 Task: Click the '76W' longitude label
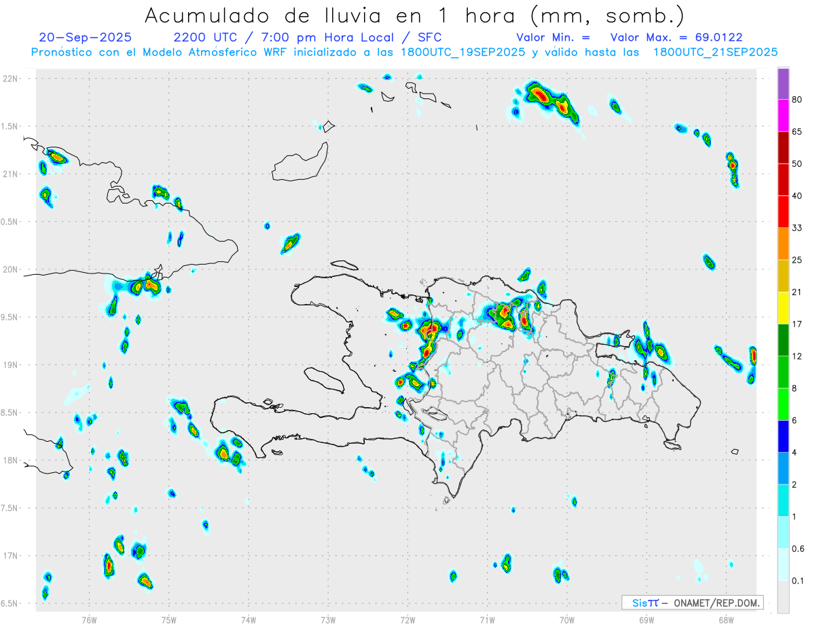pyautogui.click(x=89, y=620)
